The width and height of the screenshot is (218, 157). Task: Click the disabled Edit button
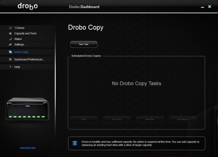[84, 119]
